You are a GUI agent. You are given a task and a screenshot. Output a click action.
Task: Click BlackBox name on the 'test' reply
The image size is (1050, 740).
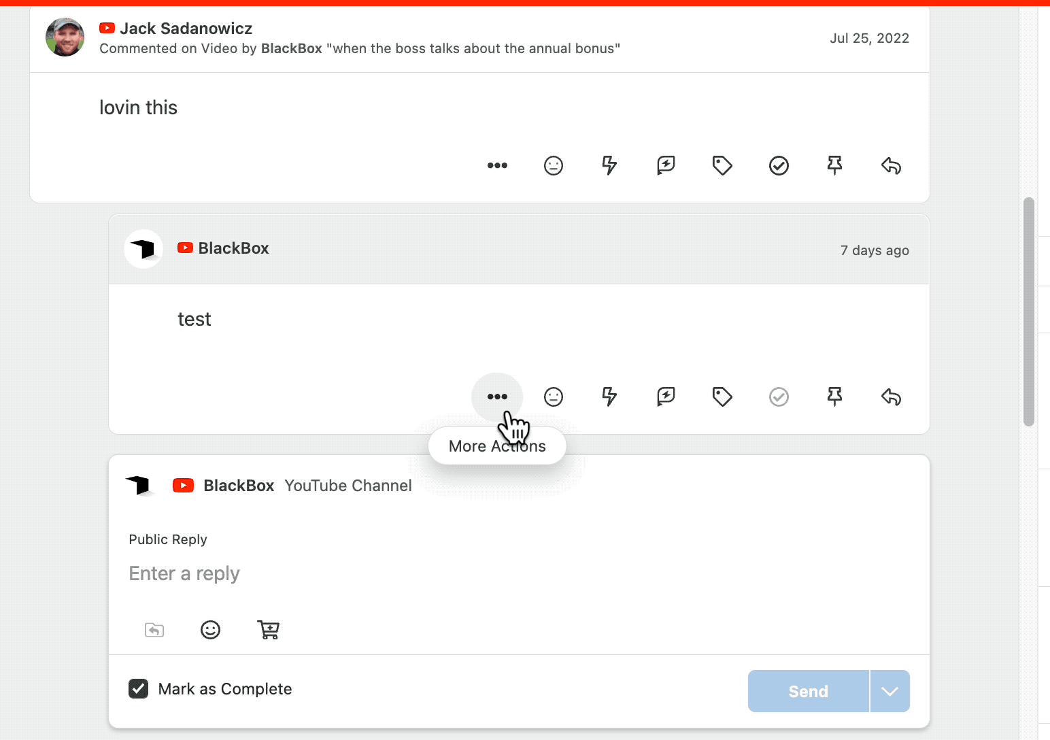coord(233,248)
